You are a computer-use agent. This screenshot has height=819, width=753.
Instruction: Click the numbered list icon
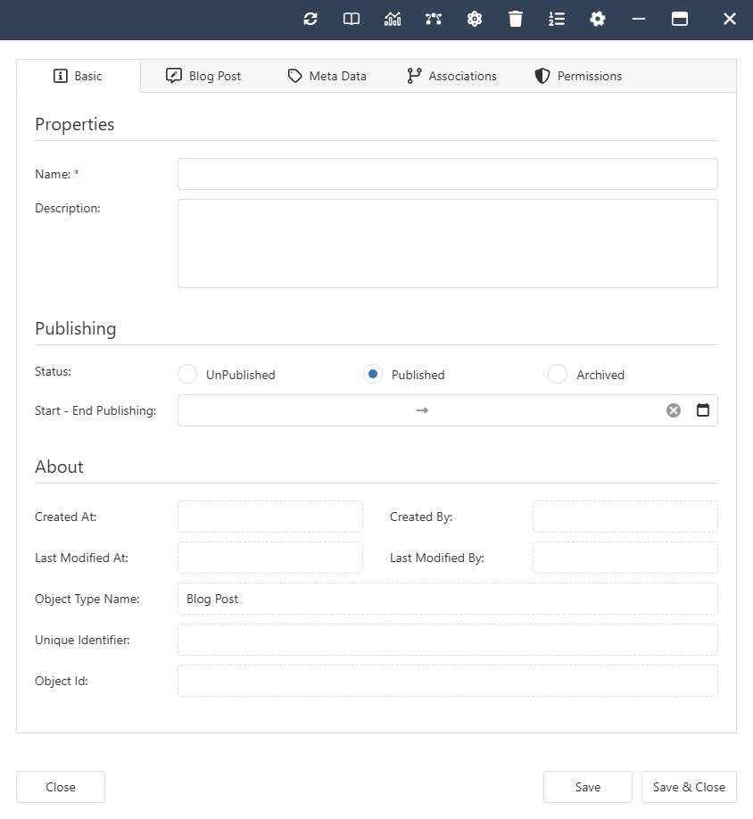[x=557, y=19]
